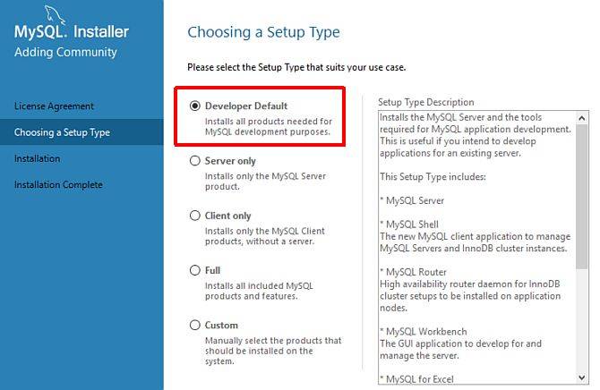
Task: Pick the Full setup type option
Action: 195,270
